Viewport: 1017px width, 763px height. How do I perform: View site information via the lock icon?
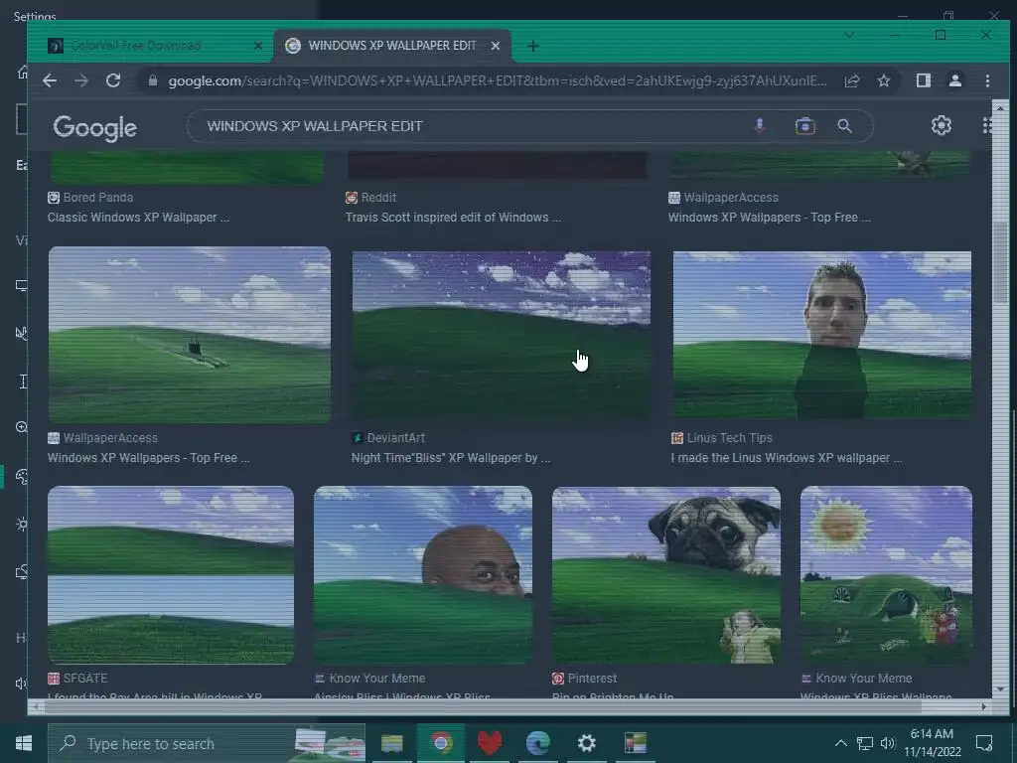153,80
